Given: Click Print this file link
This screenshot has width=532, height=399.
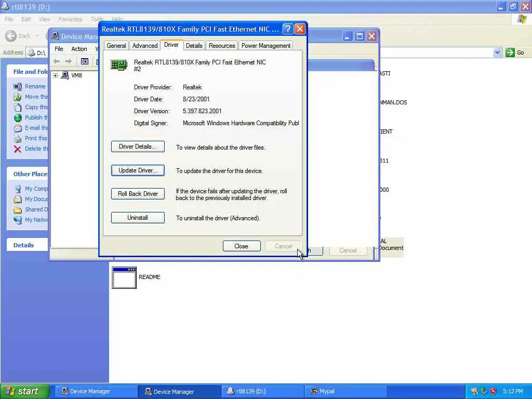Looking at the screenshot, I should 36,138.
